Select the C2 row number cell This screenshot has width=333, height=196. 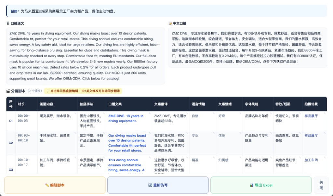click(x=11, y=143)
